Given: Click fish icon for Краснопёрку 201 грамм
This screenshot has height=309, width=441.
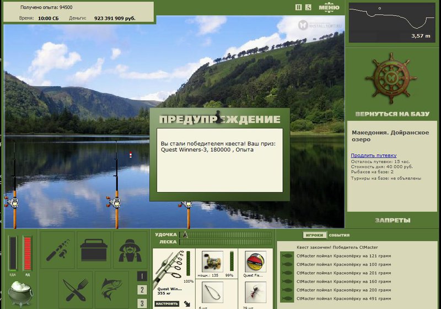Looking at the screenshot, I should point(287,273).
